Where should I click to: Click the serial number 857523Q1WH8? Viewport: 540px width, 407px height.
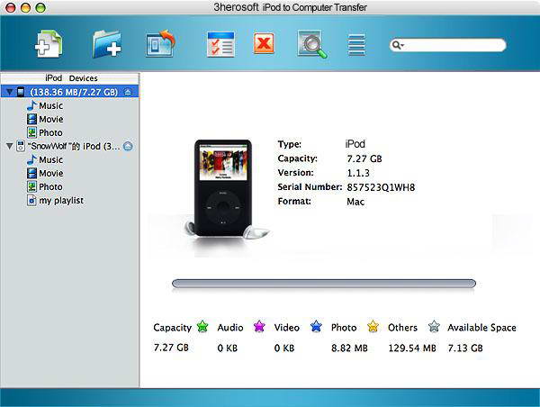coord(381,187)
